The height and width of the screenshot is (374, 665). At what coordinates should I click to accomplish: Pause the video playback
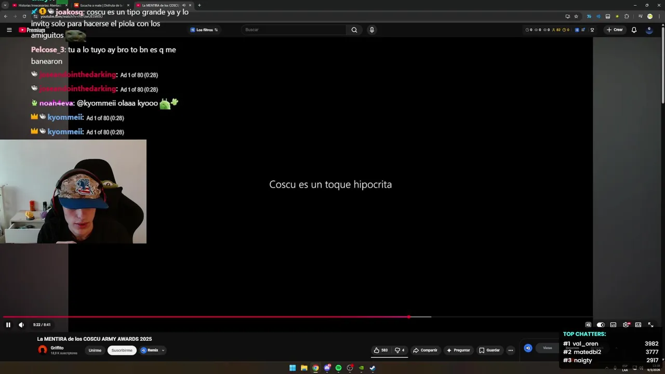pyautogui.click(x=8, y=325)
